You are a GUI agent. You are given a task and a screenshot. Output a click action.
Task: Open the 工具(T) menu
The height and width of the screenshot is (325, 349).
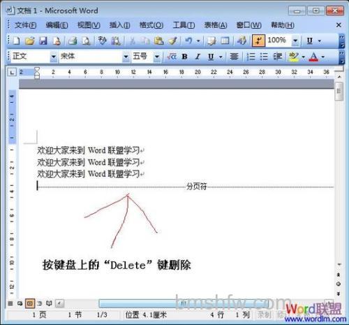coord(184,25)
